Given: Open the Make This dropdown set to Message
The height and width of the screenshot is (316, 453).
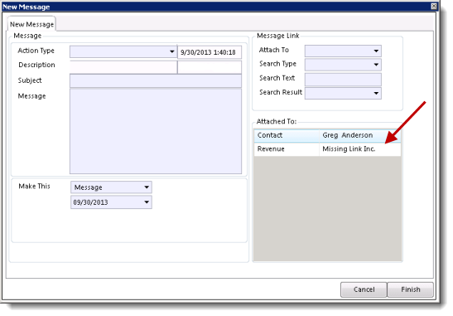Looking at the screenshot, I should coord(111,187).
